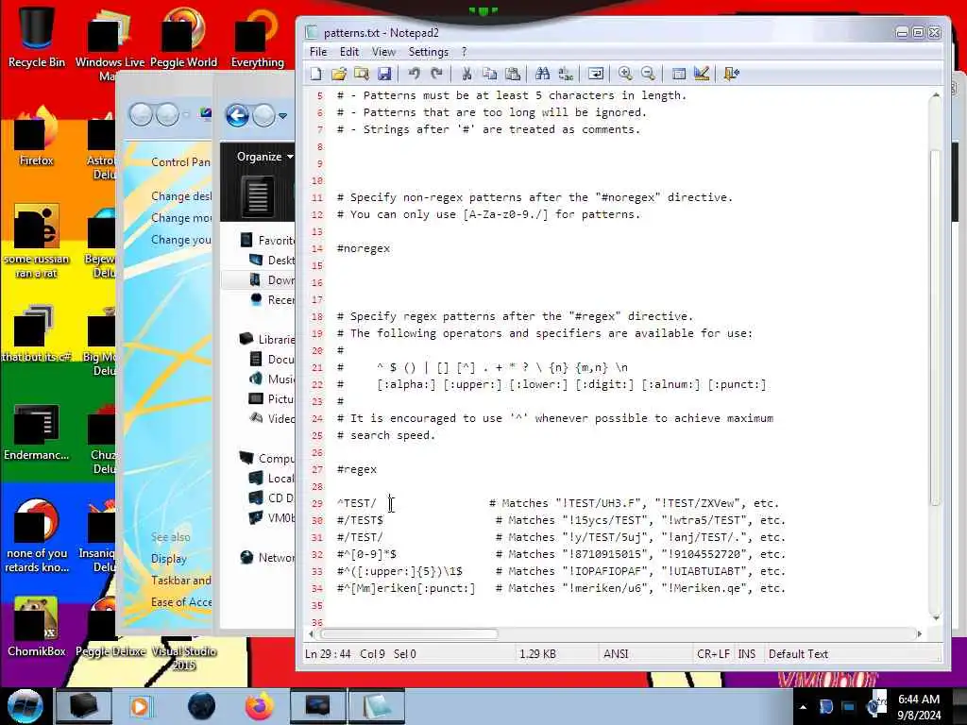967x725 pixels.
Task: Open the Edit menu
Action: click(349, 52)
